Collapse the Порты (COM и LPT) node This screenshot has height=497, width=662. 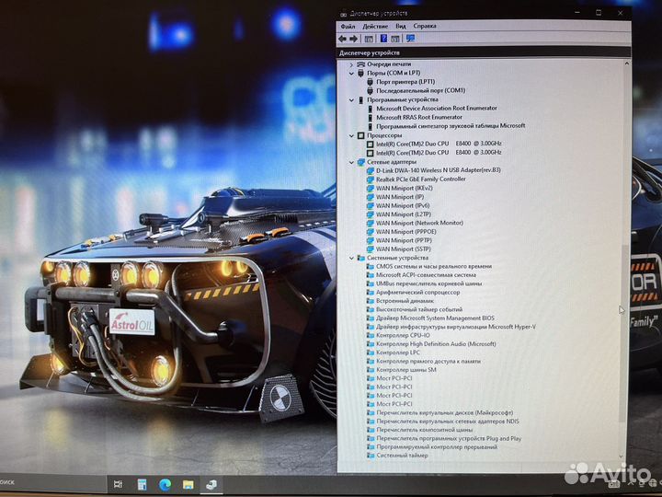pos(351,73)
